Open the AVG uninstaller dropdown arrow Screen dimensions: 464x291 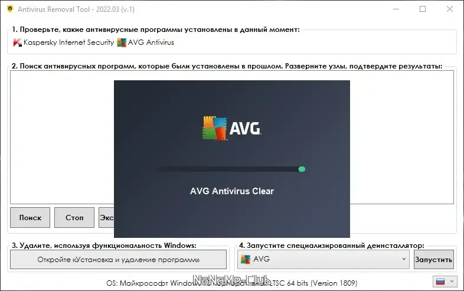[404, 259]
